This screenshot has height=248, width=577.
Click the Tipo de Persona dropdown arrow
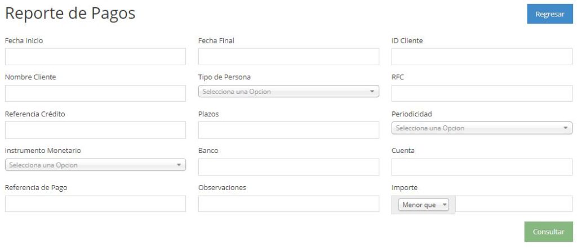coord(372,92)
